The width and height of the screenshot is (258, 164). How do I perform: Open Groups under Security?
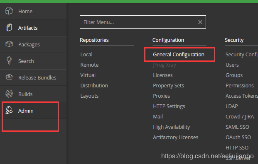pos(234,75)
